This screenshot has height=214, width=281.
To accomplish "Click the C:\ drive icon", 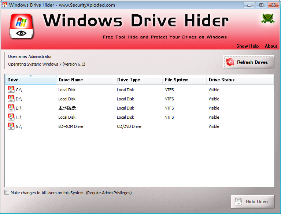I will coord(11,90).
